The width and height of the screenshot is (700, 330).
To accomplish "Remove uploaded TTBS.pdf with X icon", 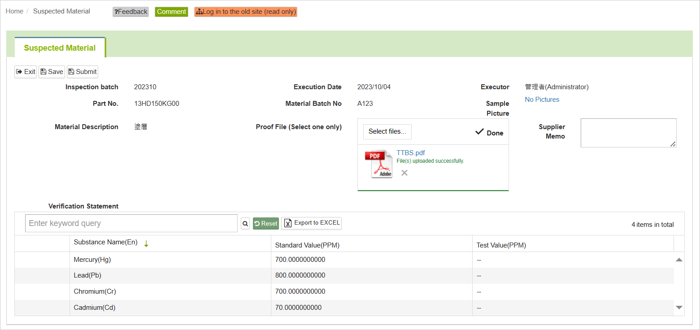I will [404, 173].
